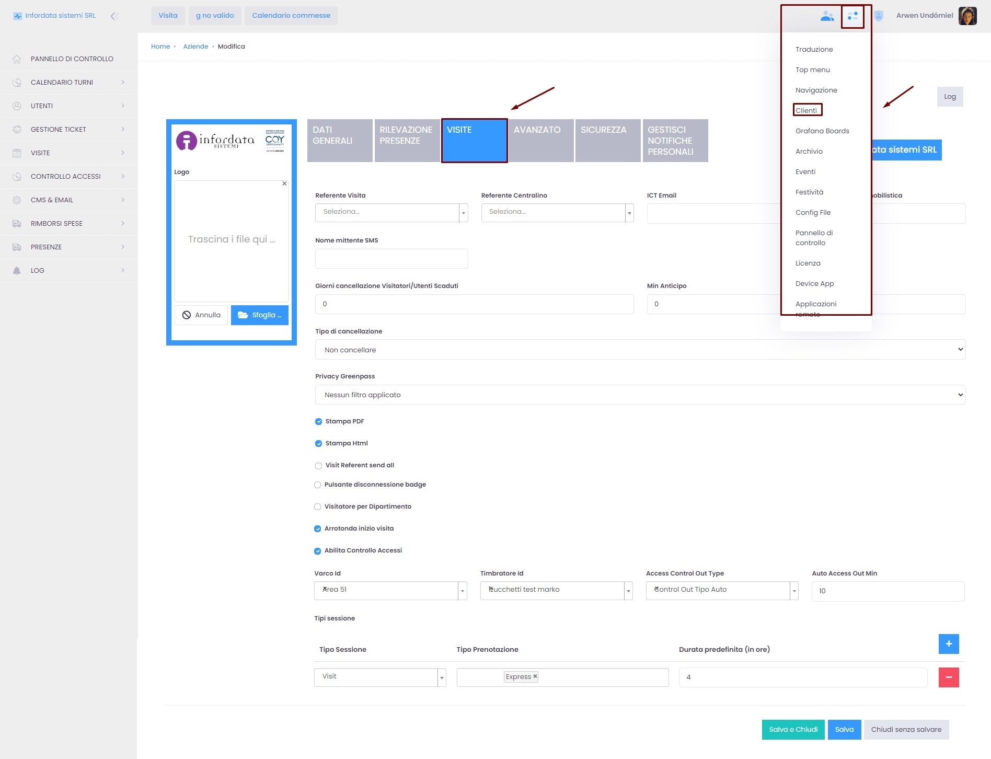991x759 pixels.
Task: Open Referente Visita select dropdown
Action: pos(391,213)
